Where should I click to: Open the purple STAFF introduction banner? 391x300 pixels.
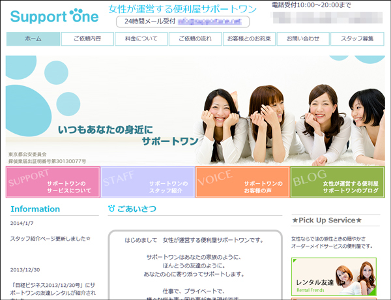pyautogui.click(x=148, y=182)
